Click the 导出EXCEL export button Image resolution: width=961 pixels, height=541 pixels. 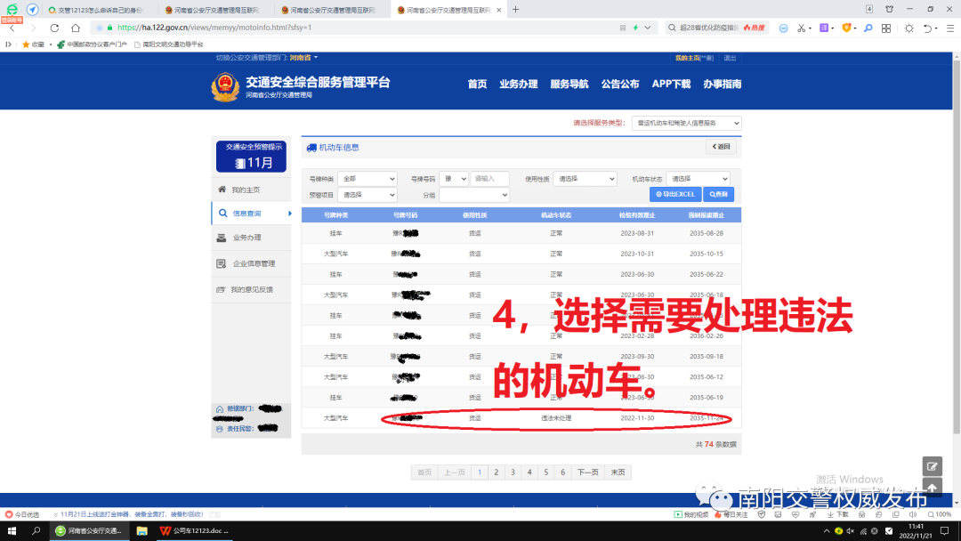pos(674,193)
